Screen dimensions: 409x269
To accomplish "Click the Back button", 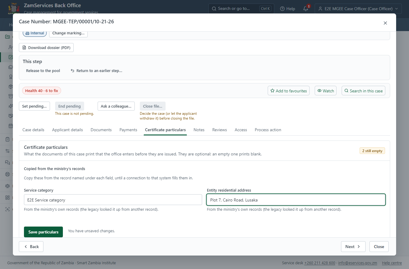I will point(31,247).
